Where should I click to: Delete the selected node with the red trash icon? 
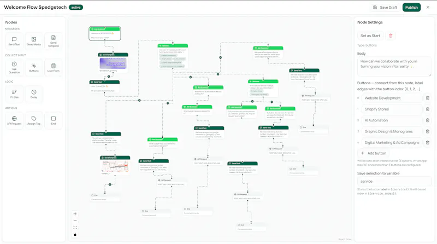point(391,36)
